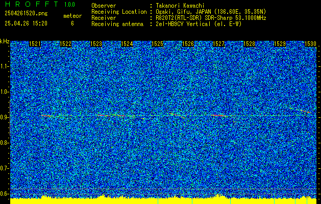The height and width of the screenshot is (204, 321).
Task: Click the file name 2504261520.png
Action: (x=26, y=13)
